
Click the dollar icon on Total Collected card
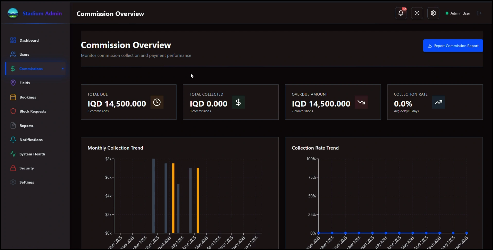(x=238, y=102)
